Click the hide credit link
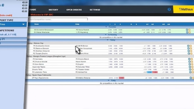194x109 pixels. (x=5, y=15)
